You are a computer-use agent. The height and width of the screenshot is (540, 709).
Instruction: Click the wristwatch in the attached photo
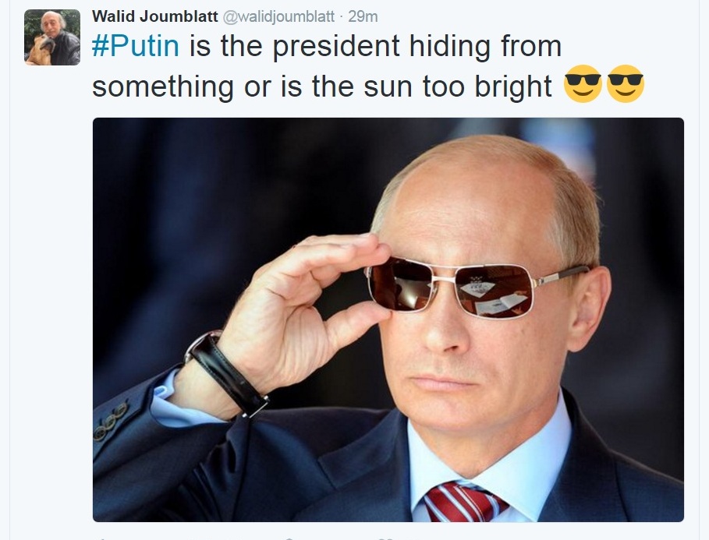point(226,372)
